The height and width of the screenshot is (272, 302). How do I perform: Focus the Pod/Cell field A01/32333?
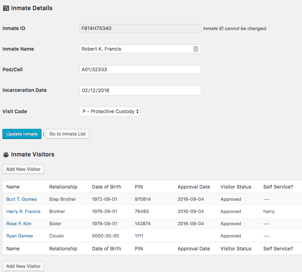[x=140, y=69]
